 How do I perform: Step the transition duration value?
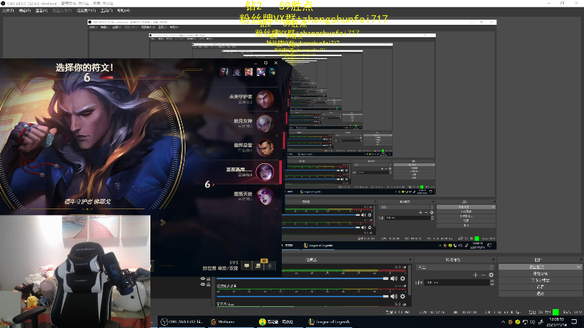click(x=492, y=283)
